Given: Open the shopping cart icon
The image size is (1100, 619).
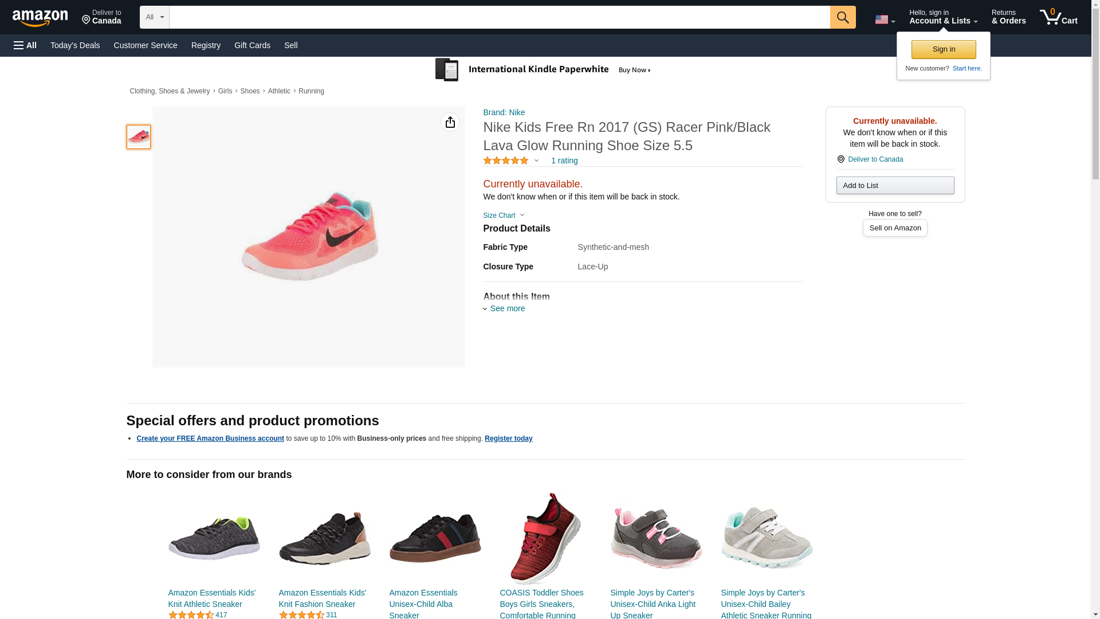Looking at the screenshot, I should (1058, 17).
